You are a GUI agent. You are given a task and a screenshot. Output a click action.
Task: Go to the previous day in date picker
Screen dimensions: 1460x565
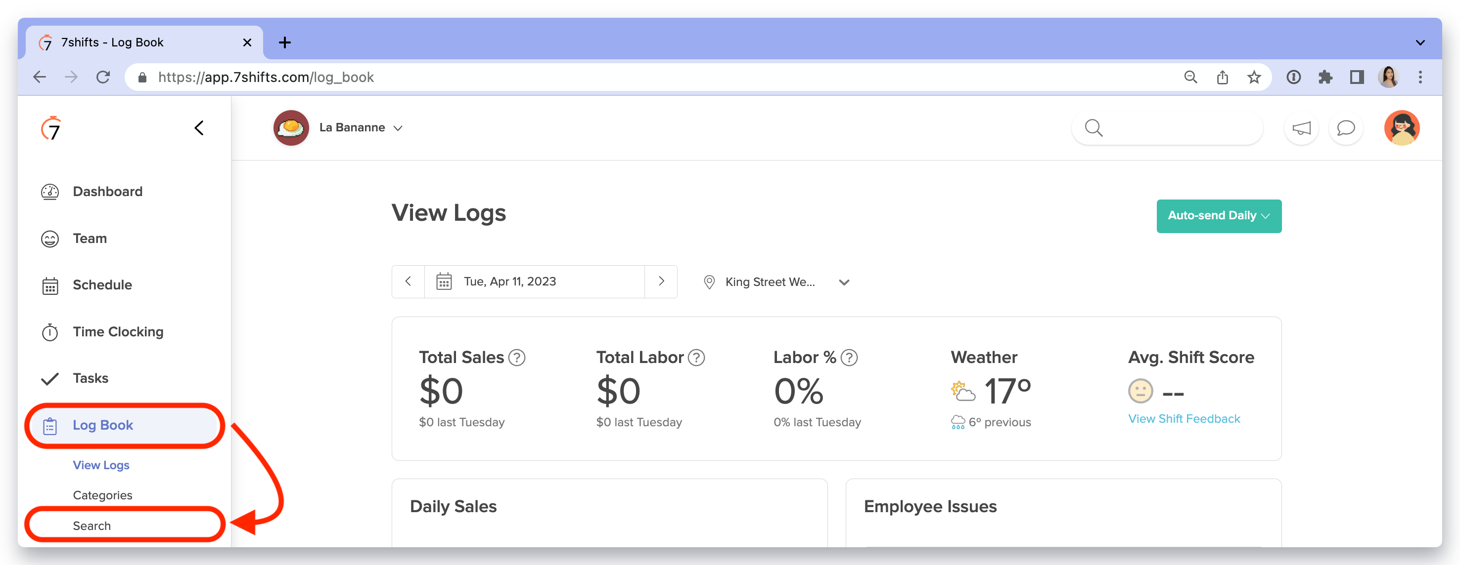click(x=408, y=282)
